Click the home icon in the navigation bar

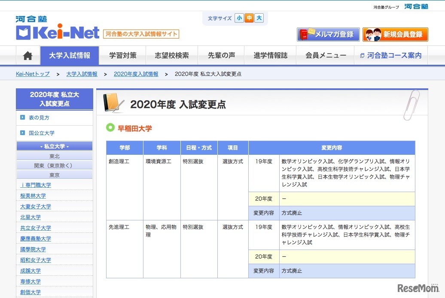tap(27, 55)
